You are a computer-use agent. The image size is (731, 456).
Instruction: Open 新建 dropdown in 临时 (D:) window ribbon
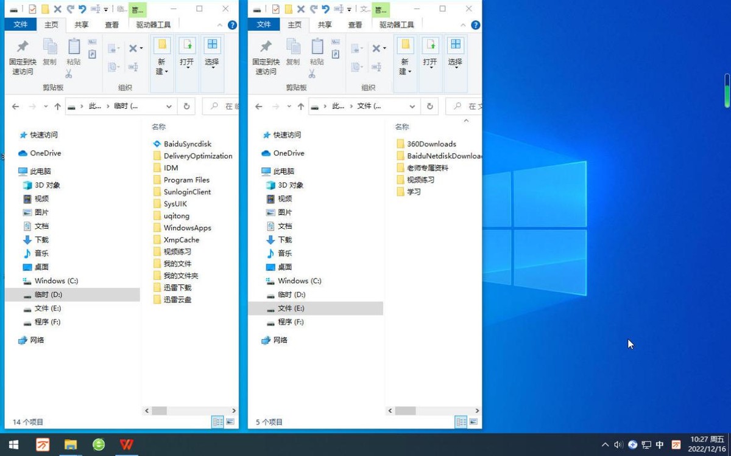click(161, 66)
